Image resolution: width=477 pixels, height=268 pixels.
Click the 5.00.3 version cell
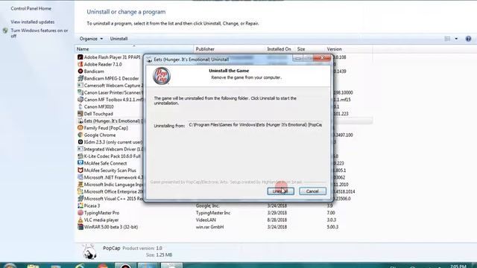point(332,227)
